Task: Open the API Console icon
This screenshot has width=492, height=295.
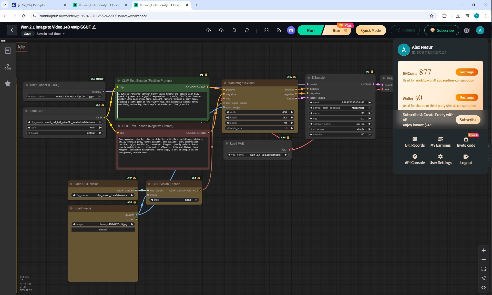Action: (415, 157)
